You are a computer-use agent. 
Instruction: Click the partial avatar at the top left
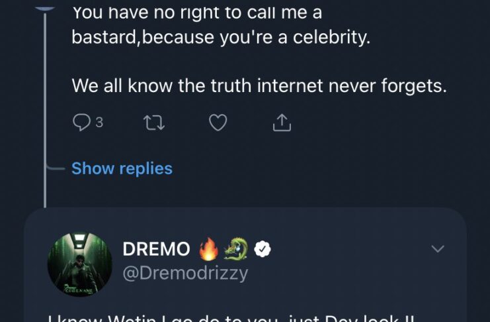click(x=45, y=5)
